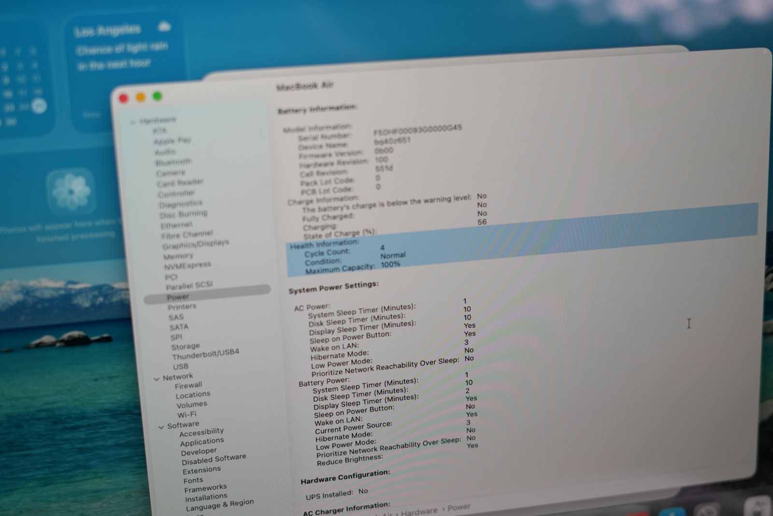Close the window with the red button
The width and height of the screenshot is (773, 516).
(124, 98)
